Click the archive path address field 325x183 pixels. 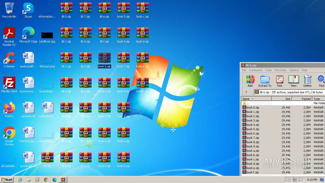point(289,92)
